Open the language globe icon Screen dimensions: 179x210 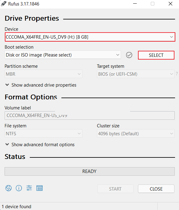pyautogui.click(x=9, y=188)
